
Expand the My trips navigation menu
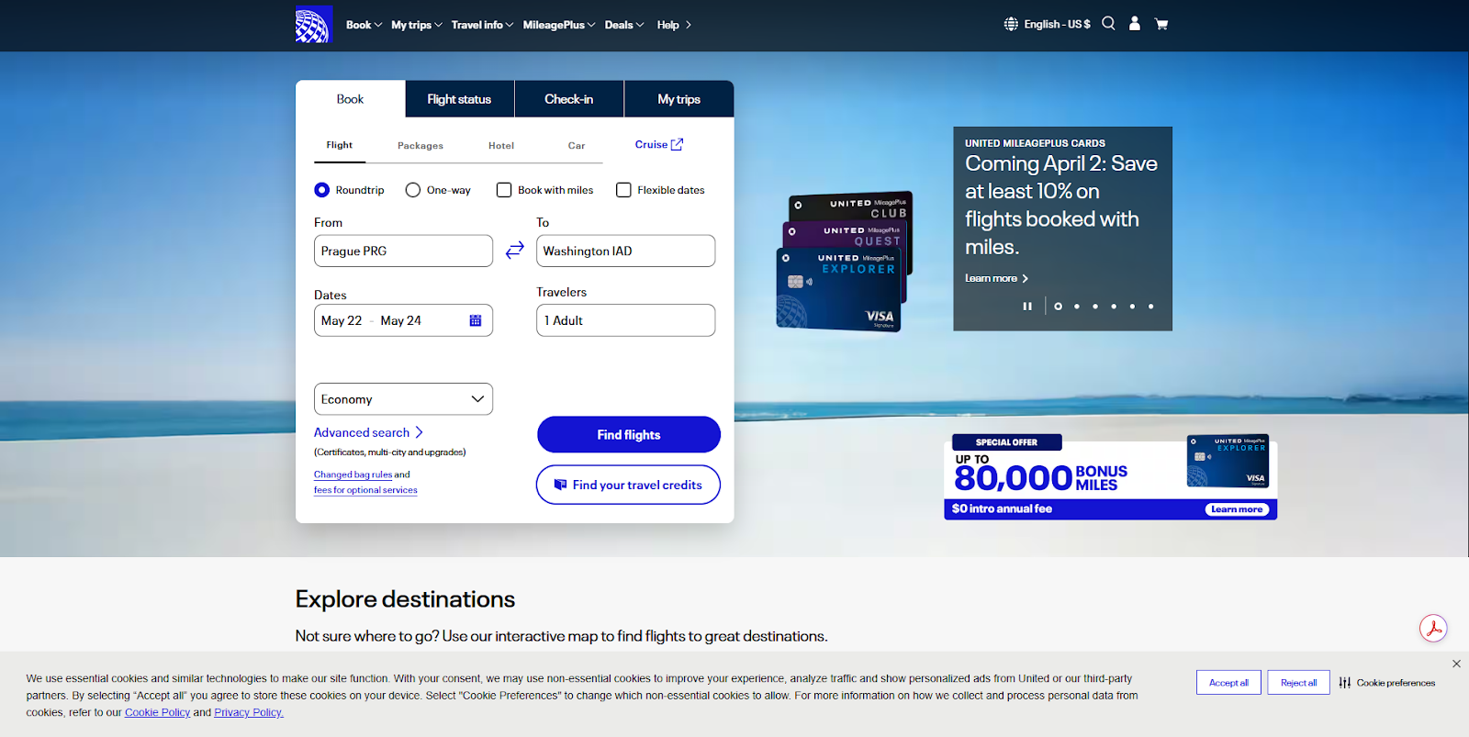point(417,25)
